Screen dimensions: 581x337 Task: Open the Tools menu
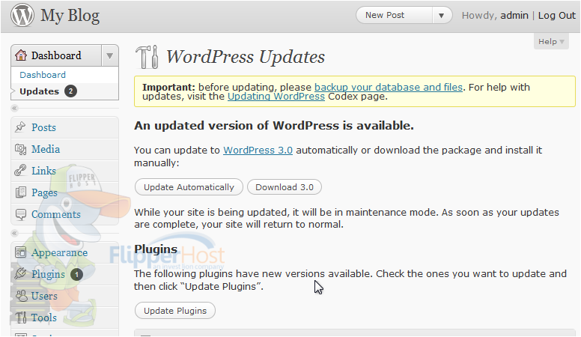[44, 318]
